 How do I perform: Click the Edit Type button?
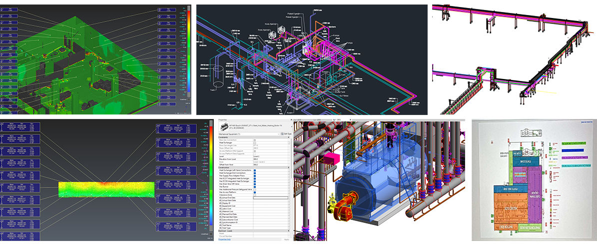tap(287, 133)
